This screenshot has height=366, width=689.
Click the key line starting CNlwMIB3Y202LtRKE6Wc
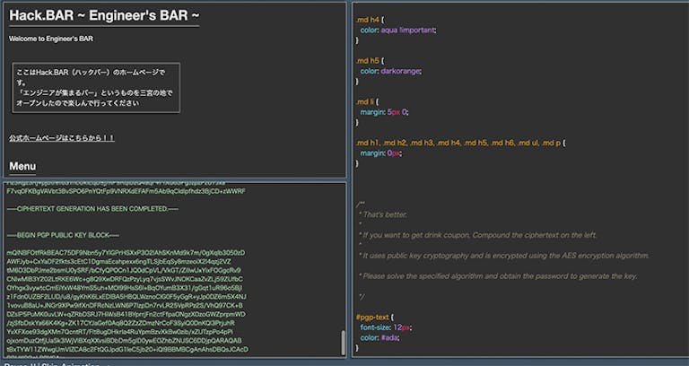click(125, 279)
